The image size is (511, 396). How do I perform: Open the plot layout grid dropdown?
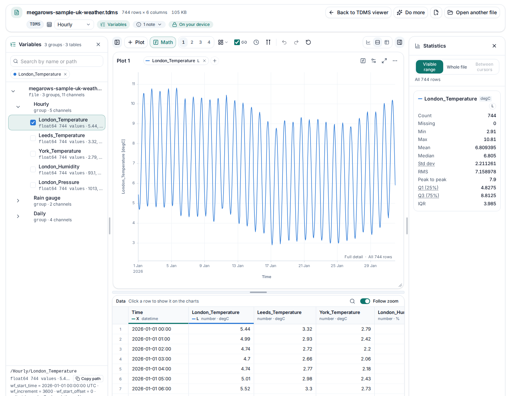tap(223, 42)
